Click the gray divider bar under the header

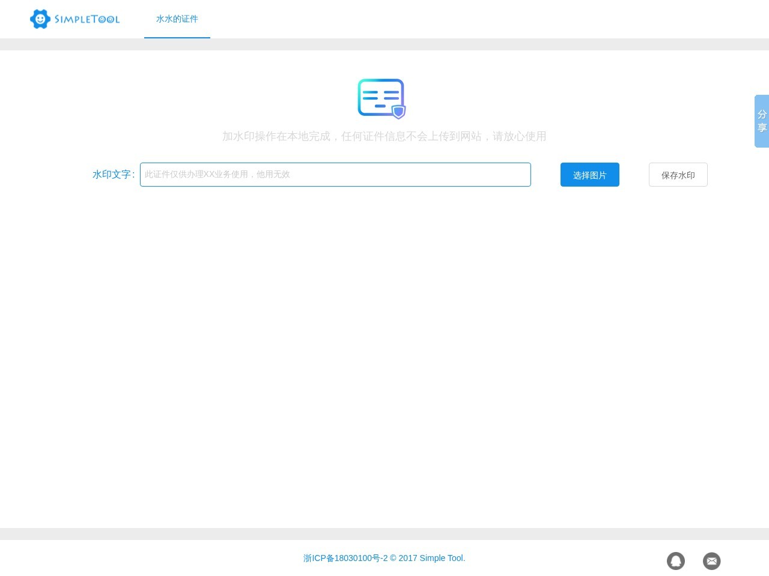(x=384, y=44)
